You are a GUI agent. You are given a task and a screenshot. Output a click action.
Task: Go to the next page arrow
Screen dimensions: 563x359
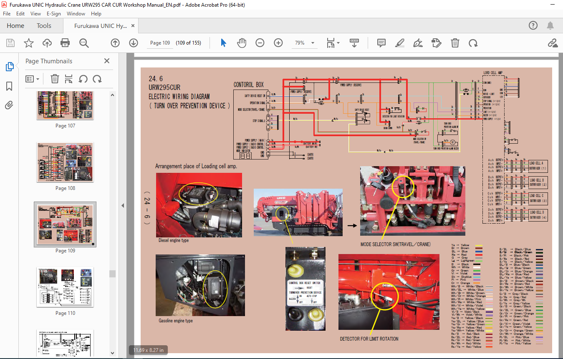[134, 43]
